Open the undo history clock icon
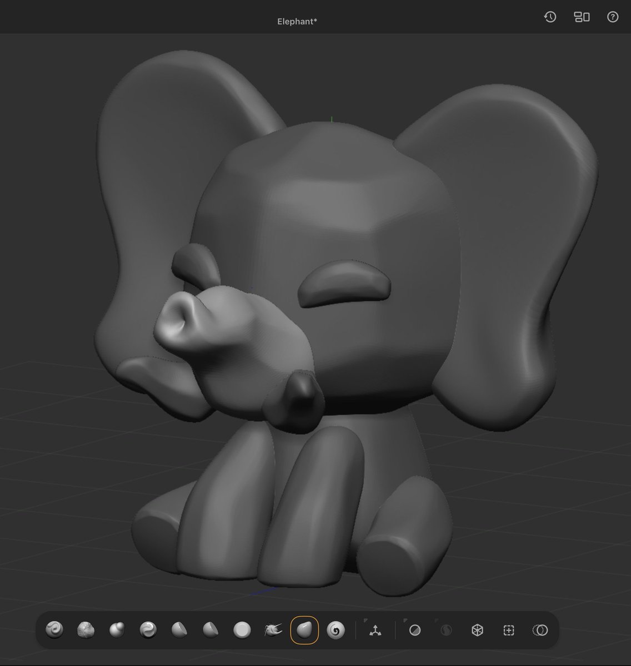631x666 pixels. (x=550, y=17)
